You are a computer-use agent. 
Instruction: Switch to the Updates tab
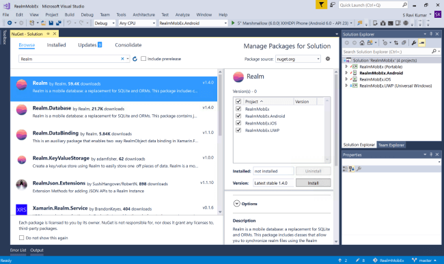89,45
